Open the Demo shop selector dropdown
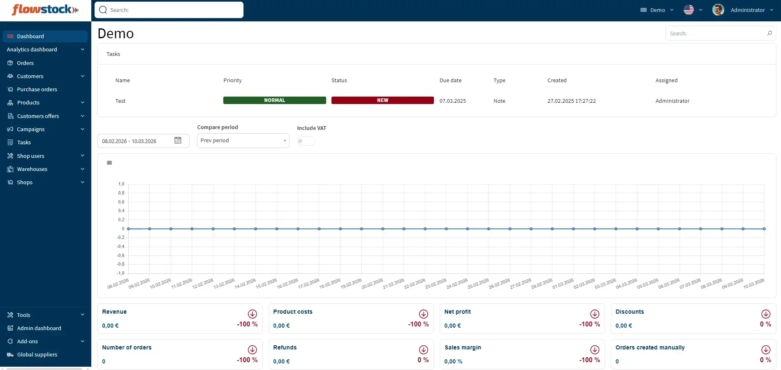The image size is (781, 370). (657, 10)
